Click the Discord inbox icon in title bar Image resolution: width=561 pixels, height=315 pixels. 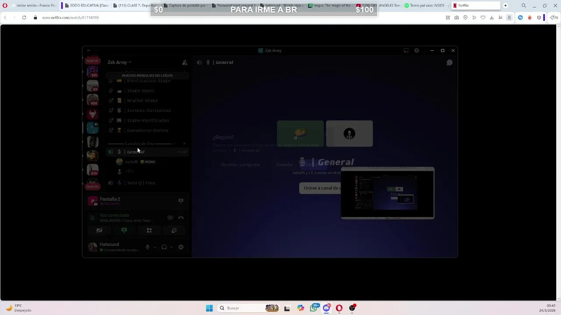406,51
